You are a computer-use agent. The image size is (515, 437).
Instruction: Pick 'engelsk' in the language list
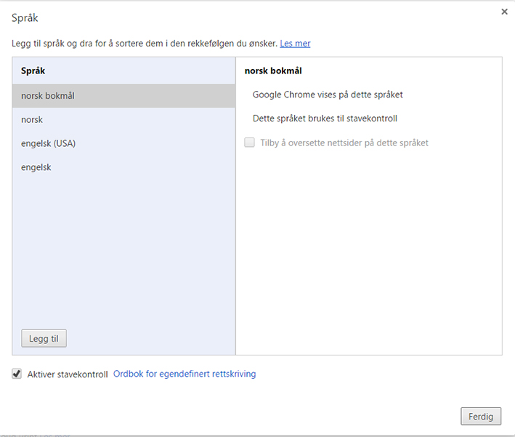36,167
